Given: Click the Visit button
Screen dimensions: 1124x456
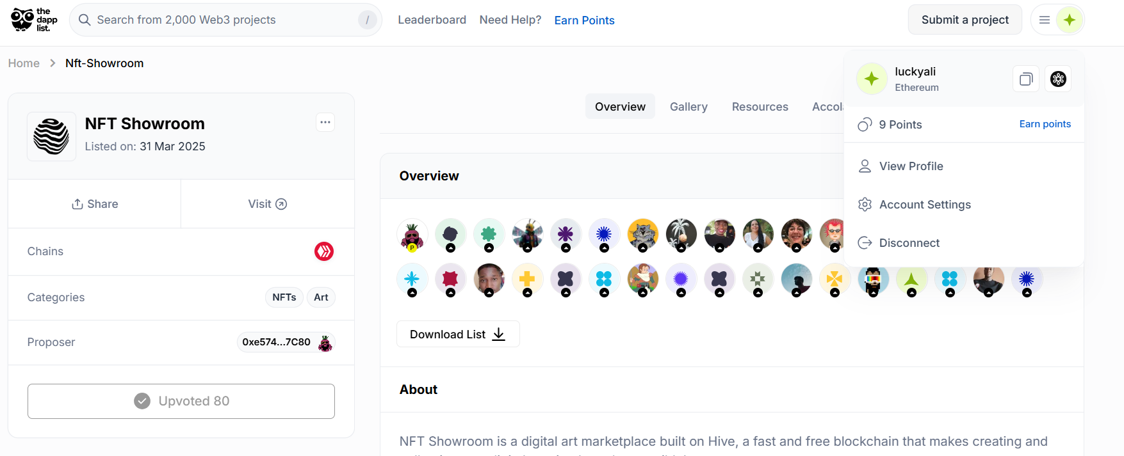Looking at the screenshot, I should click(x=268, y=204).
